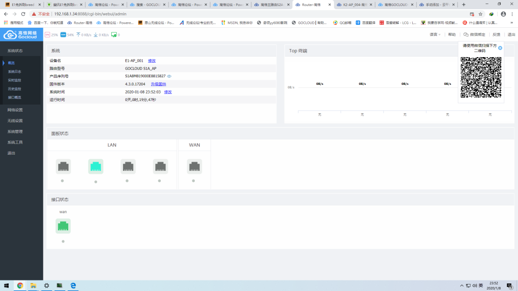Click the CPU usage indicator icon

click(48, 35)
